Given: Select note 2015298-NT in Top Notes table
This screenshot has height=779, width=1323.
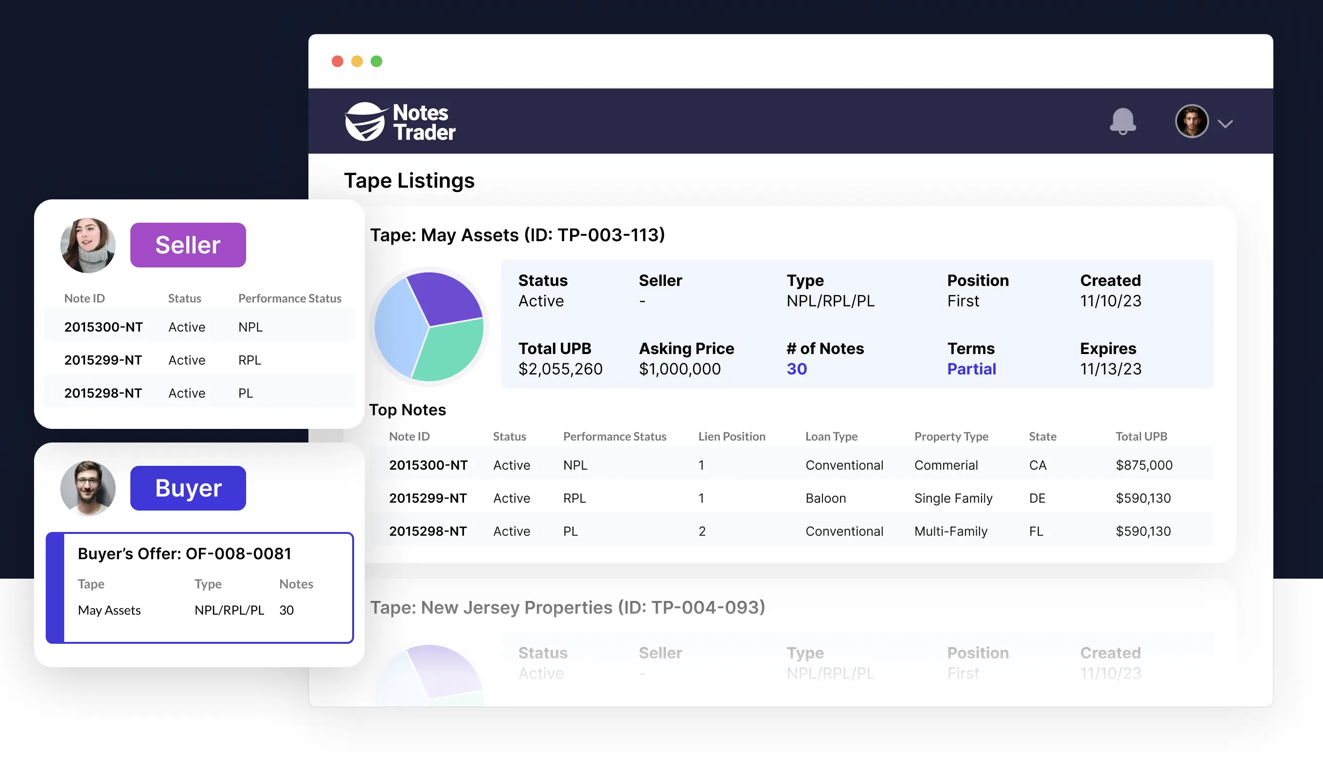Looking at the screenshot, I should coord(428,531).
